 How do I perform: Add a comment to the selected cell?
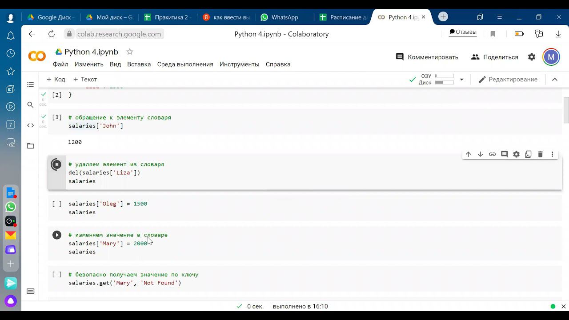(504, 154)
